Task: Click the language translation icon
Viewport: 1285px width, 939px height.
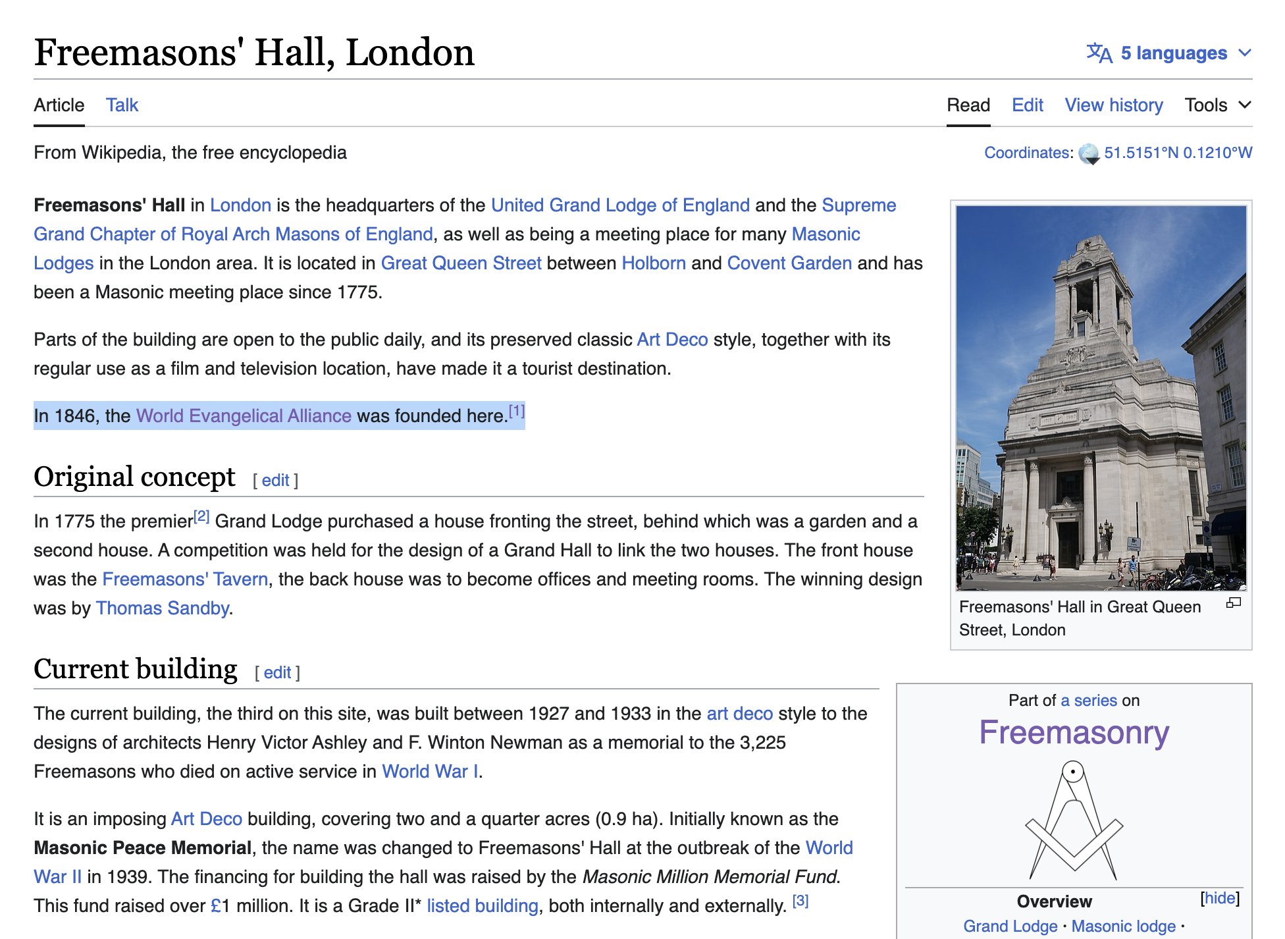Action: (1099, 53)
